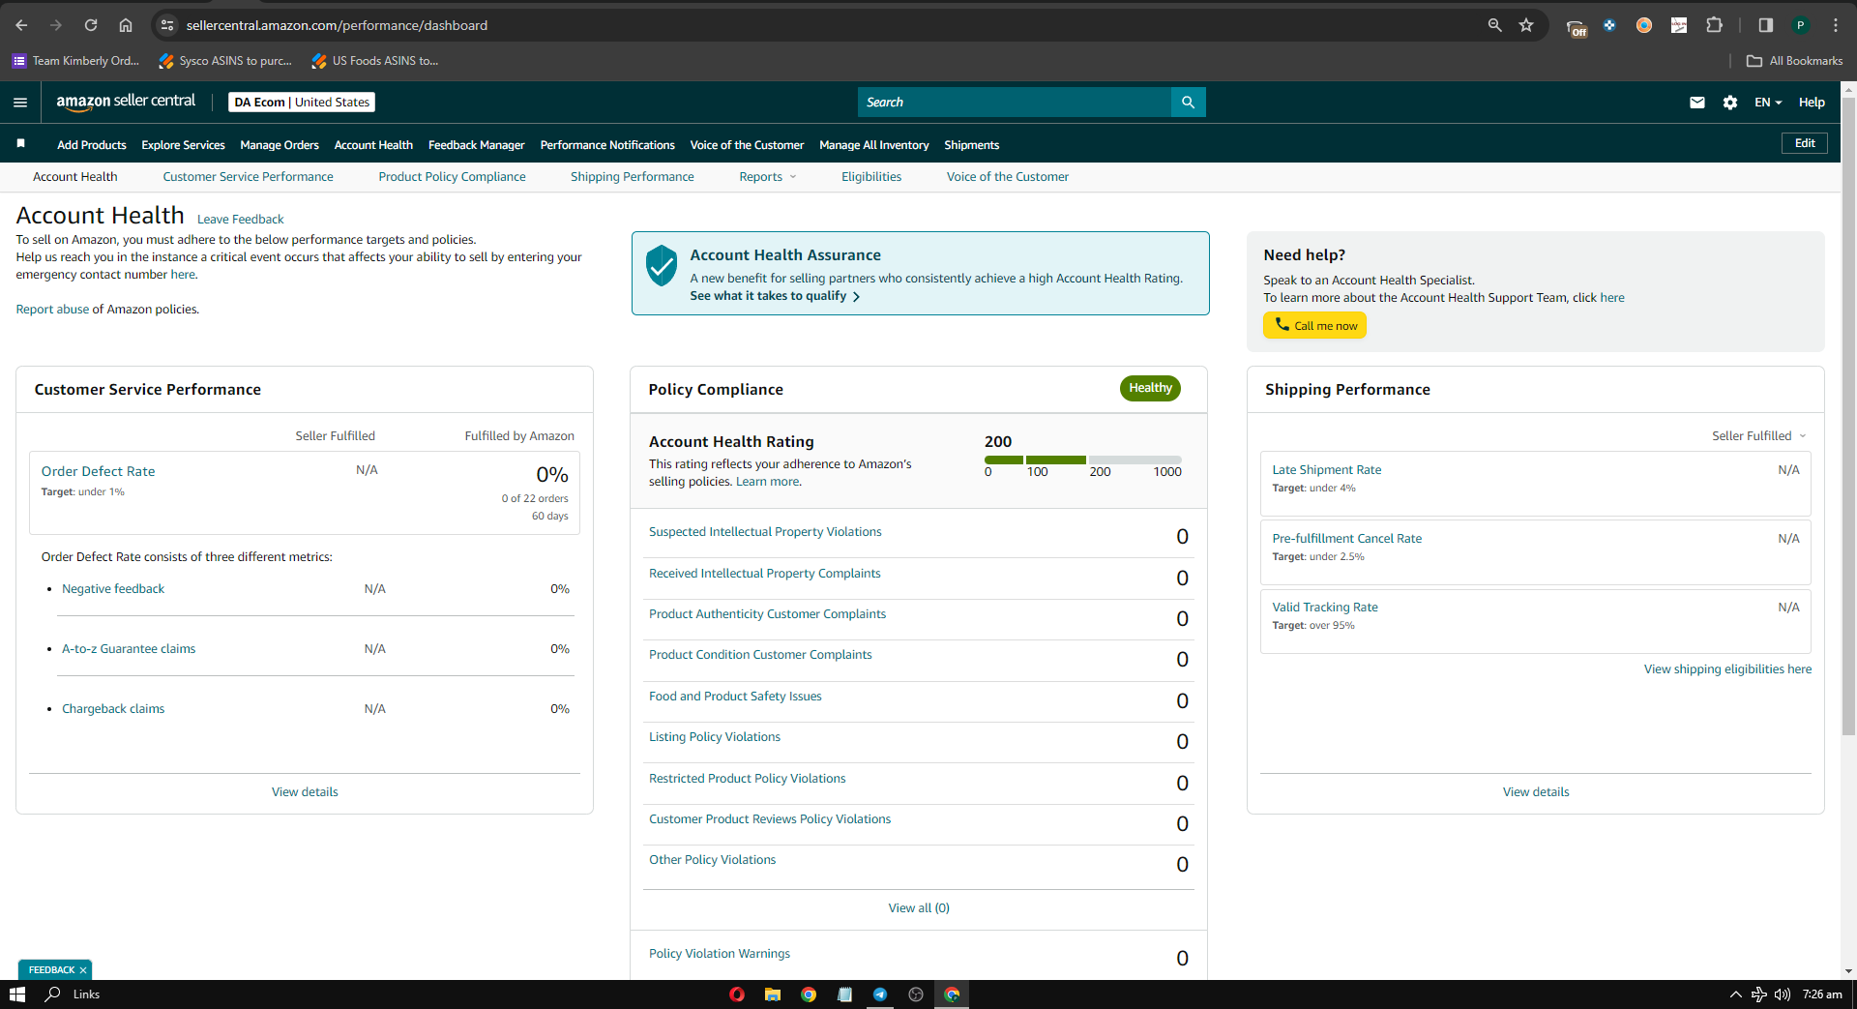Image resolution: width=1857 pixels, height=1009 pixels.
Task: Click View shipping eligibilities here link
Action: 1727,669
